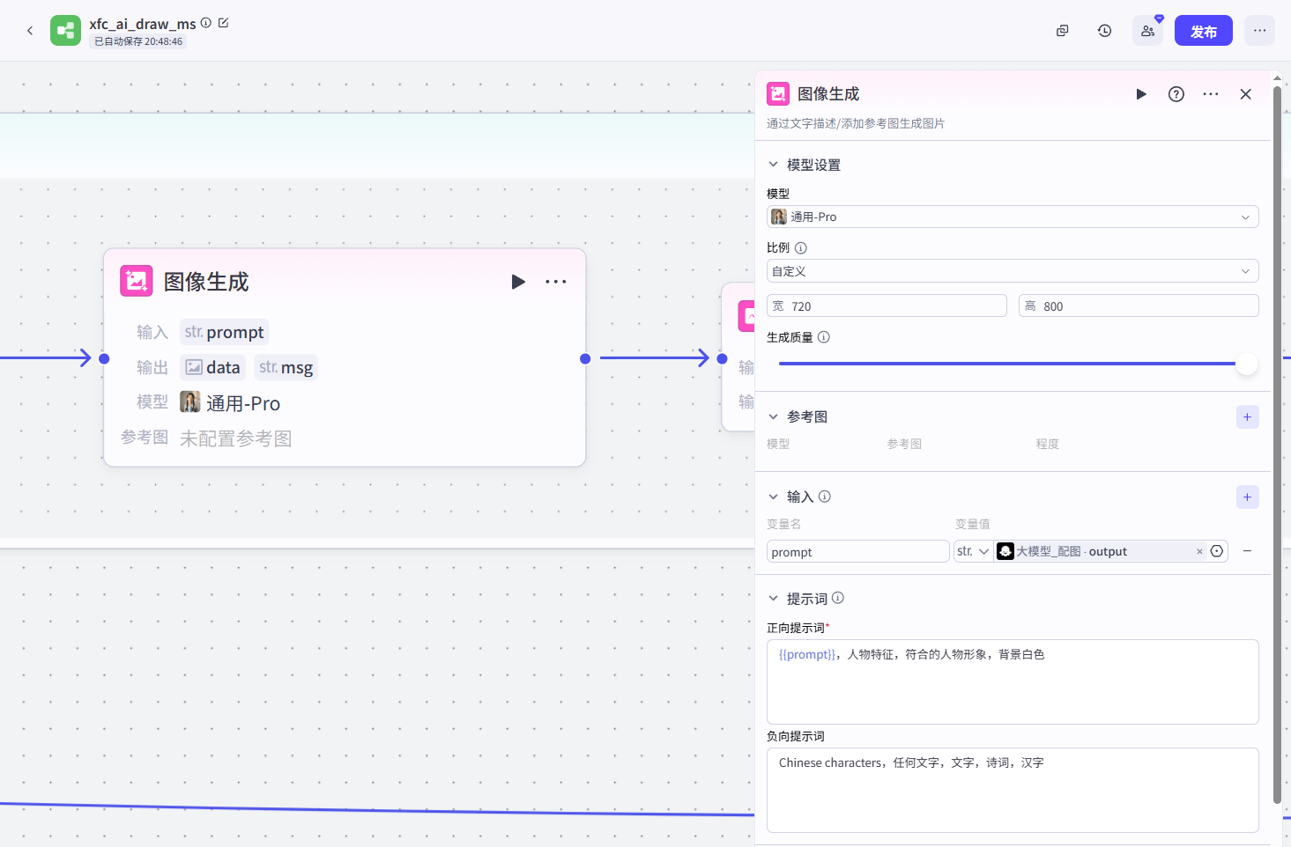Image resolution: width=1291 pixels, height=847 pixels.
Task: Clear the variable value with x
Action: coord(1199,551)
